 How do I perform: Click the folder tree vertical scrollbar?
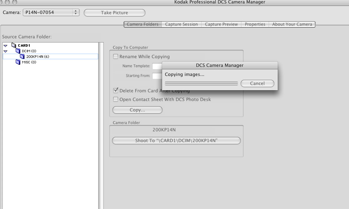click(x=101, y=126)
